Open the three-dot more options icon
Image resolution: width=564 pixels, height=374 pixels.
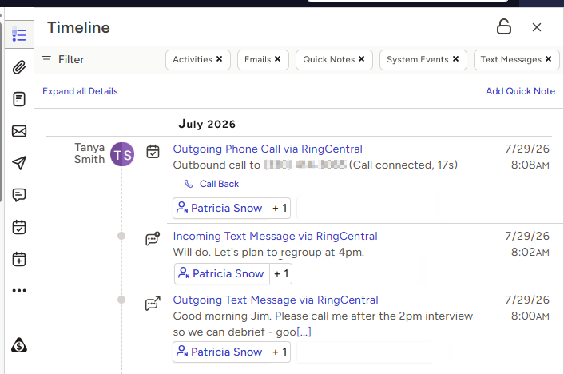point(19,290)
